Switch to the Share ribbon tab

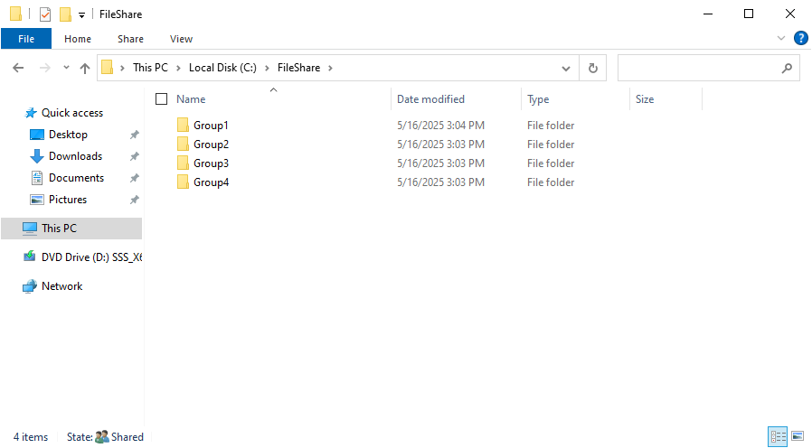[x=130, y=39]
